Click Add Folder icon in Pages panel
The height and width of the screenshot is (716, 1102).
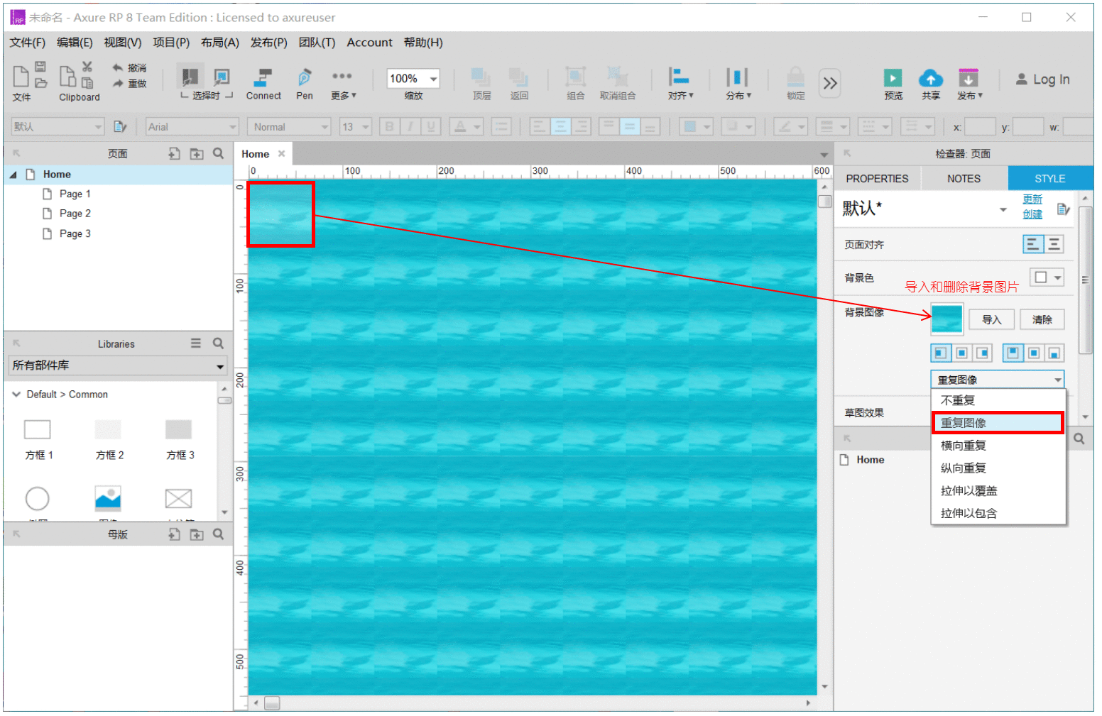tap(197, 154)
